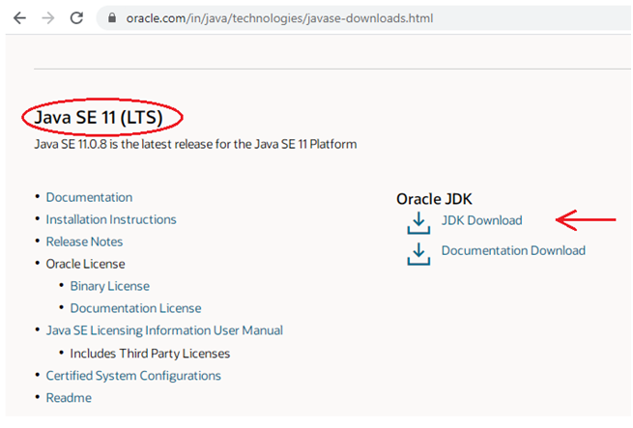The height and width of the screenshot is (428, 633).
Task: Click the Oracle JDK heading
Action: pos(434,199)
